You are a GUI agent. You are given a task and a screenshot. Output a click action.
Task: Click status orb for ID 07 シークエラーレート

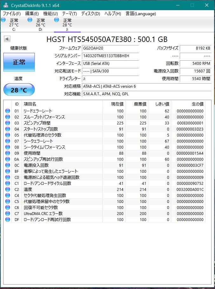point(8,141)
